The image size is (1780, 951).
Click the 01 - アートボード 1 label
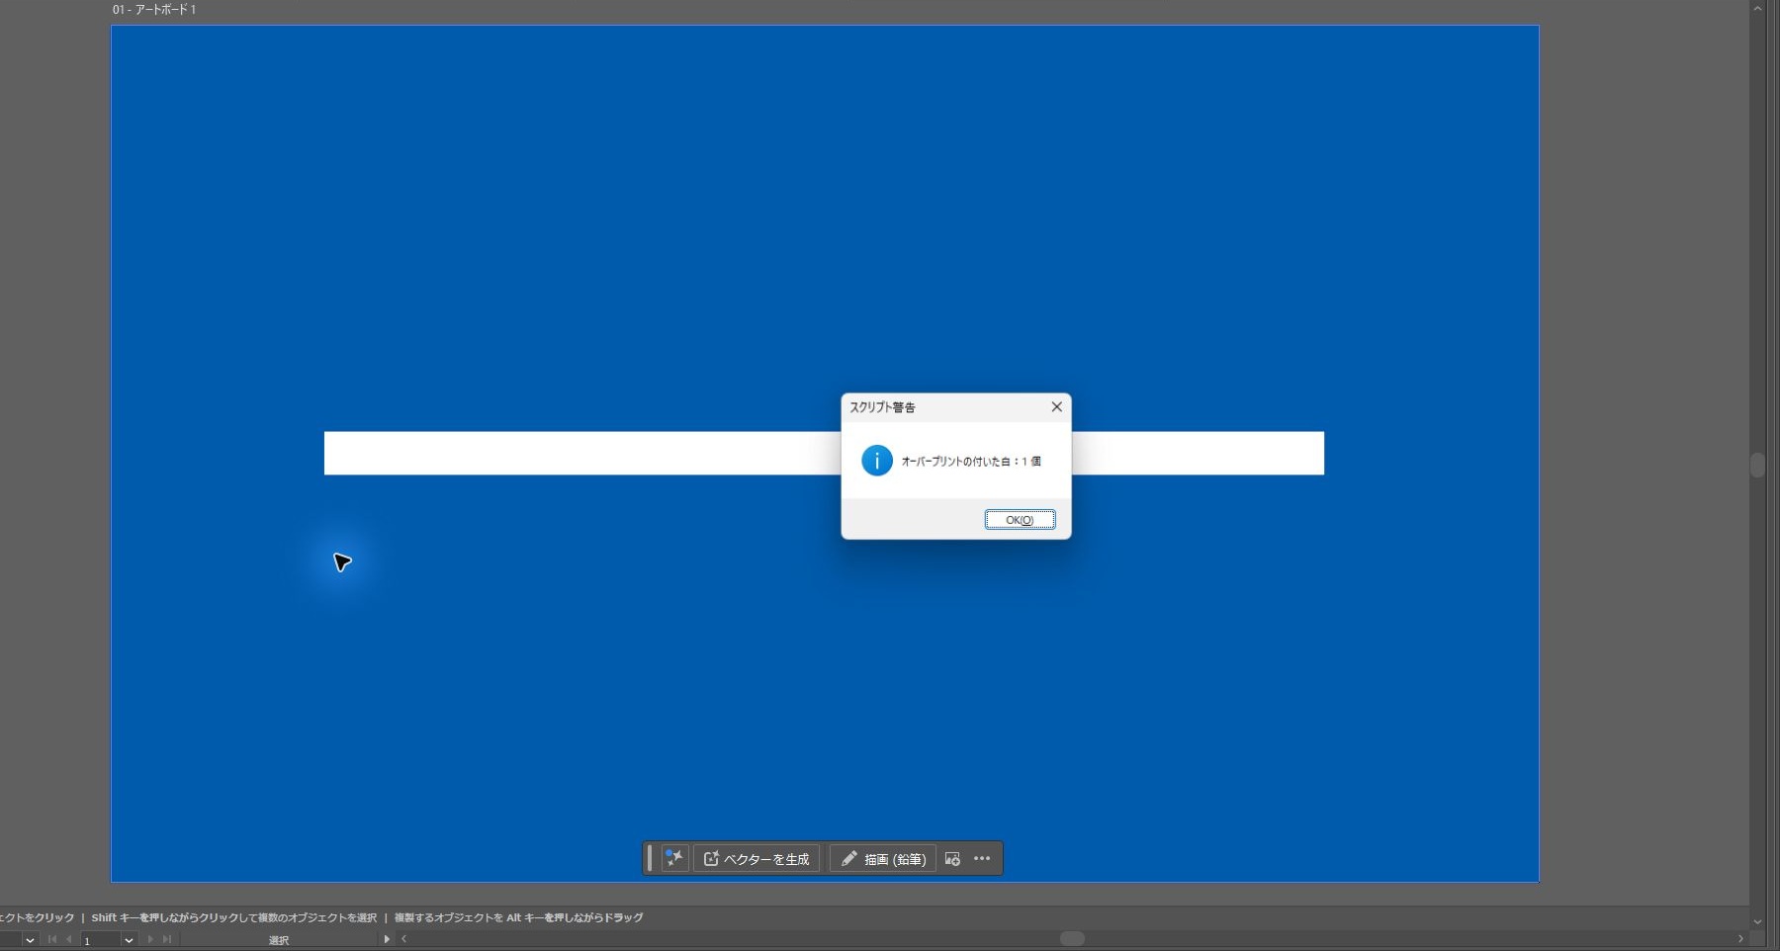tap(154, 10)
